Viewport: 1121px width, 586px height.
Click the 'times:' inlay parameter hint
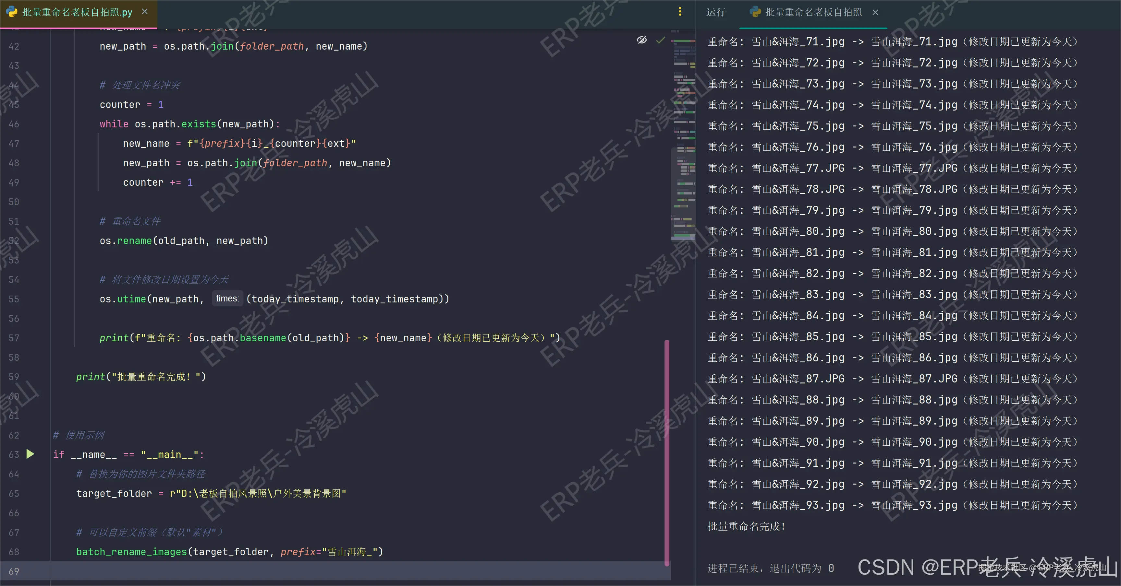(227, 299)
